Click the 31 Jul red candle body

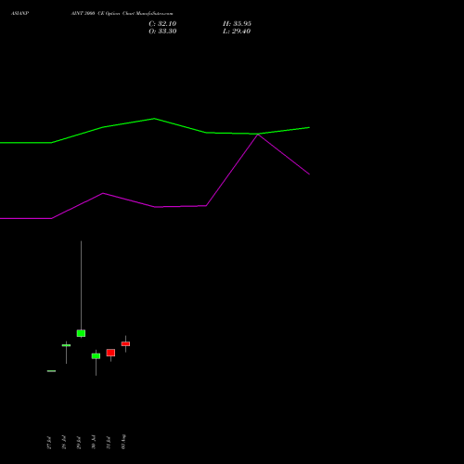[110, 353]
